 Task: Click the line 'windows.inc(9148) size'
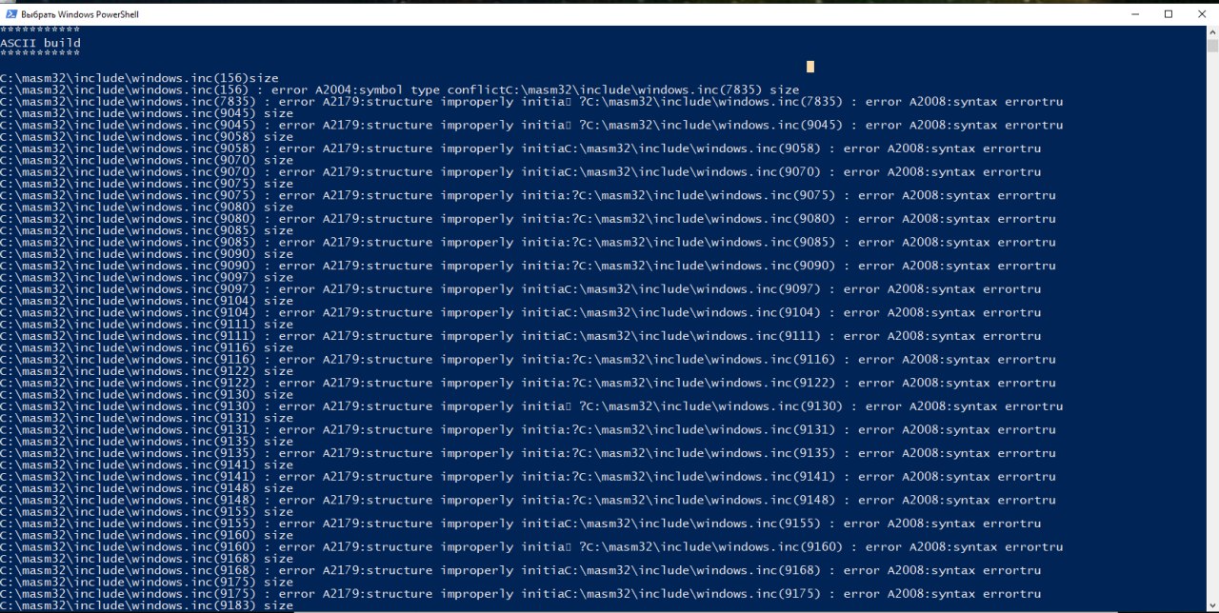(147, 488)
